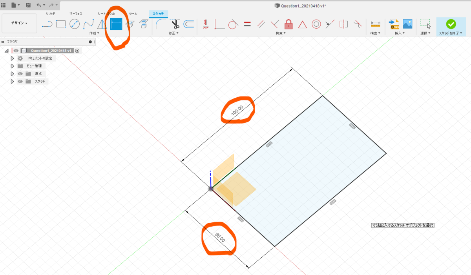
Task: Expand the スケッチ node
Action: 12,82
